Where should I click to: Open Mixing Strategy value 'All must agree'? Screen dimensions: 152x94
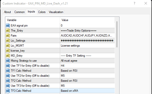87,61
